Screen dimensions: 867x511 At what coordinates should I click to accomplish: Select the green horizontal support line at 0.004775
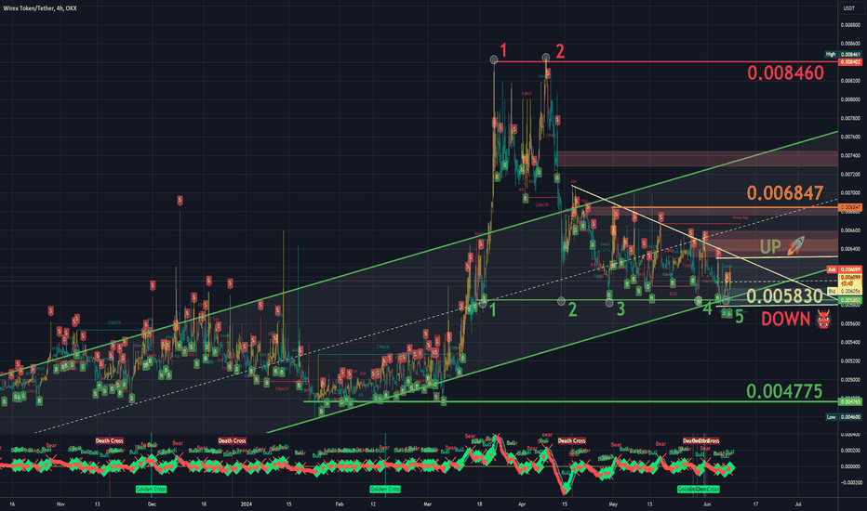pyautogui.click(x=569, y=401)
